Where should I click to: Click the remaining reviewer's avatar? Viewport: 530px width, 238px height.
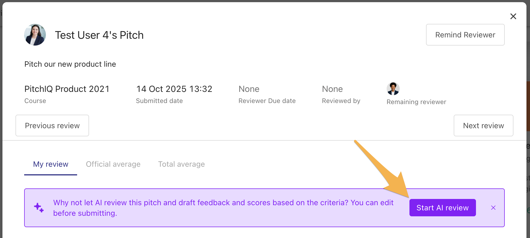(x=393, y=88)
